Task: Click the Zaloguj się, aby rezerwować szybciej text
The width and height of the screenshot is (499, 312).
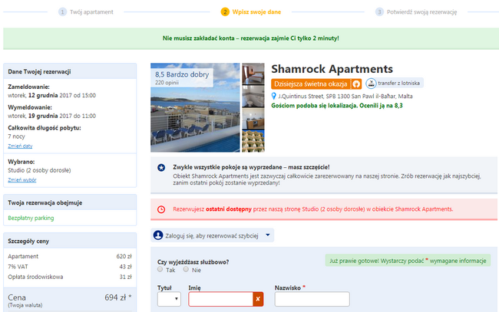Action: 212,236
